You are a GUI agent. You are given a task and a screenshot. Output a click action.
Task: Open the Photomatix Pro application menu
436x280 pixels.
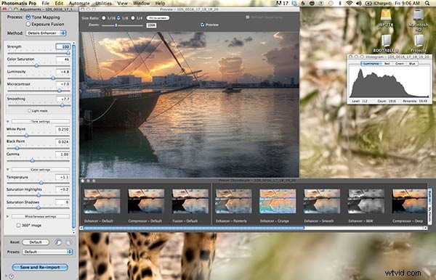coord(19,3)
